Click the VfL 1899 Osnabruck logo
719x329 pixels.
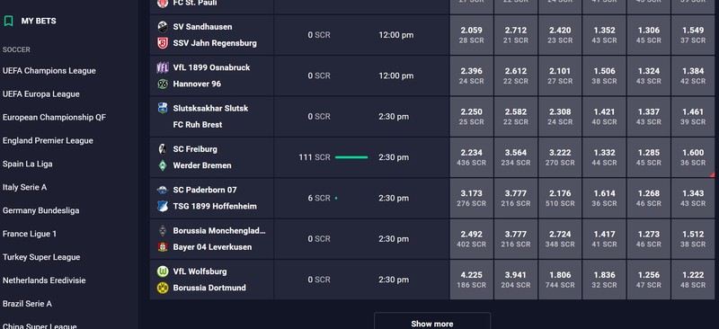163,68
